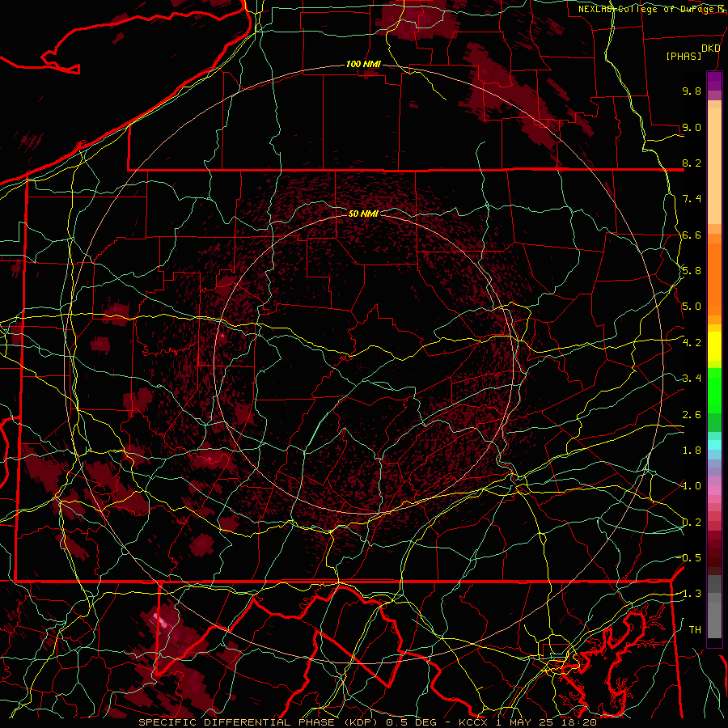
Task: Click the 9.8 value on the color scale
Action: pyautogui.click(x=692, y=91)
